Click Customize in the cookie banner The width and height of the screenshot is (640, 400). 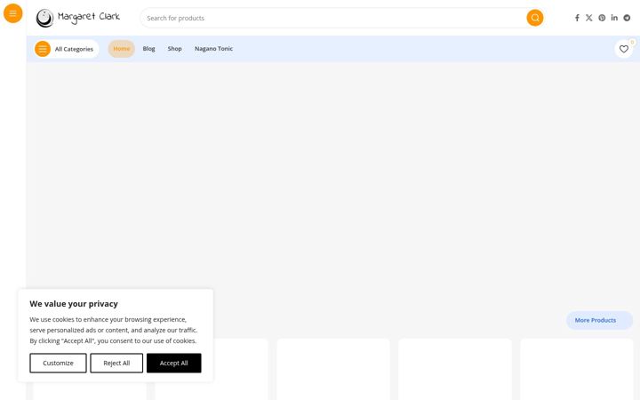click(58, 363)
